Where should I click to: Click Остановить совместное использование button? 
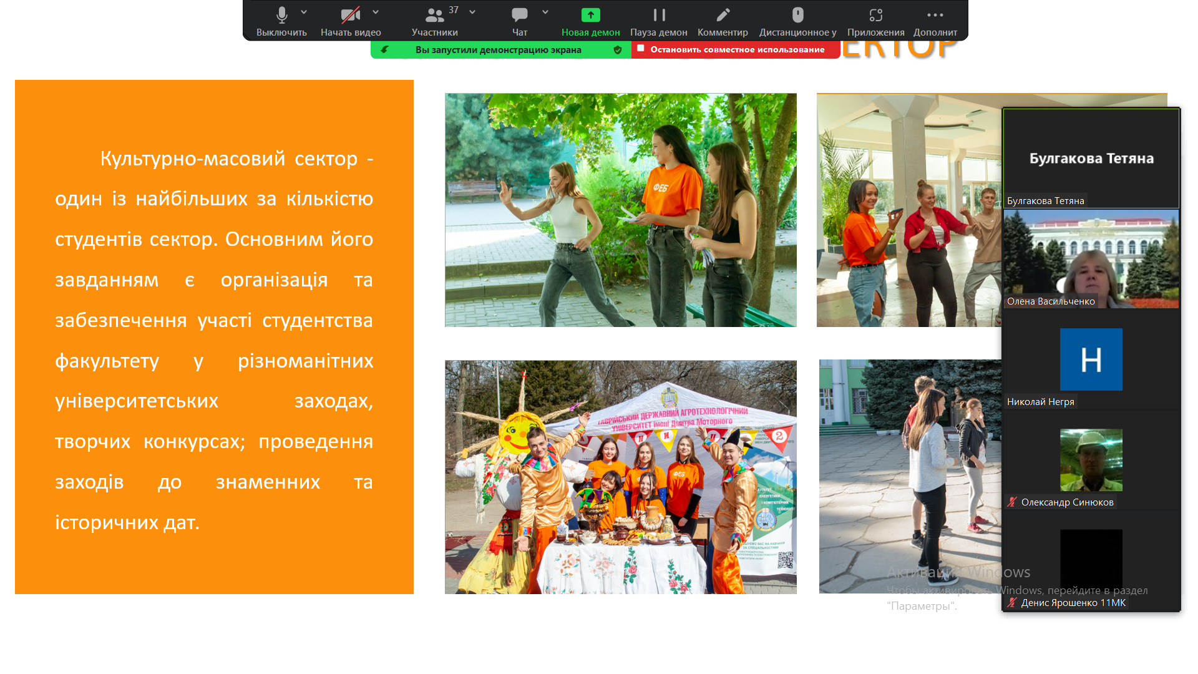coord(736,49)
